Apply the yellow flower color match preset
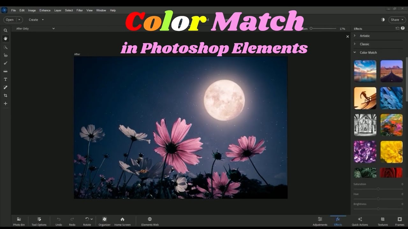Viewport: 408px width, 229px height. point(391,152)
